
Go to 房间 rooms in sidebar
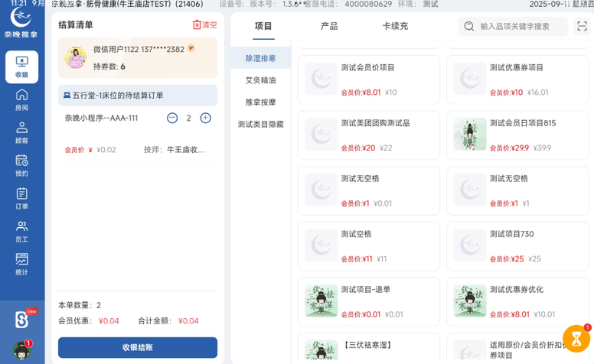(21, 99)
